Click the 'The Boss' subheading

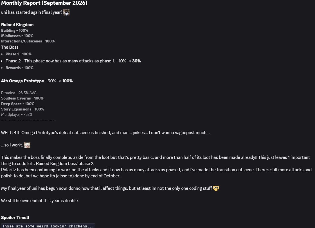pos(10,47)
